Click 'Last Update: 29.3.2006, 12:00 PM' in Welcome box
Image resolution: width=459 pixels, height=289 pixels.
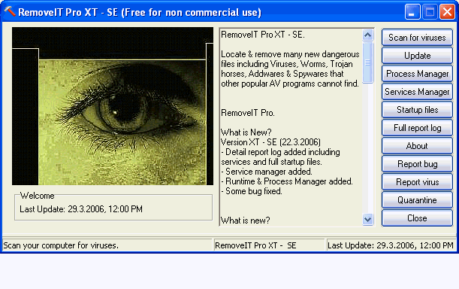coord(81,209)
